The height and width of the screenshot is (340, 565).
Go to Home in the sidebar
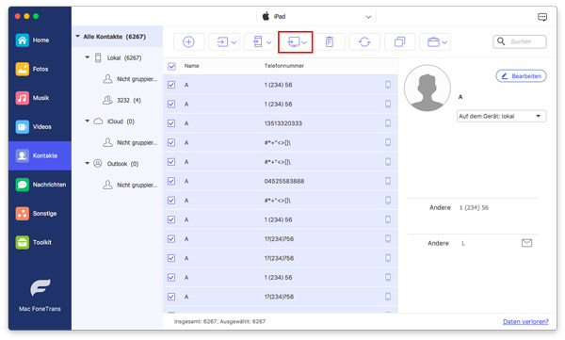(40, 40)
